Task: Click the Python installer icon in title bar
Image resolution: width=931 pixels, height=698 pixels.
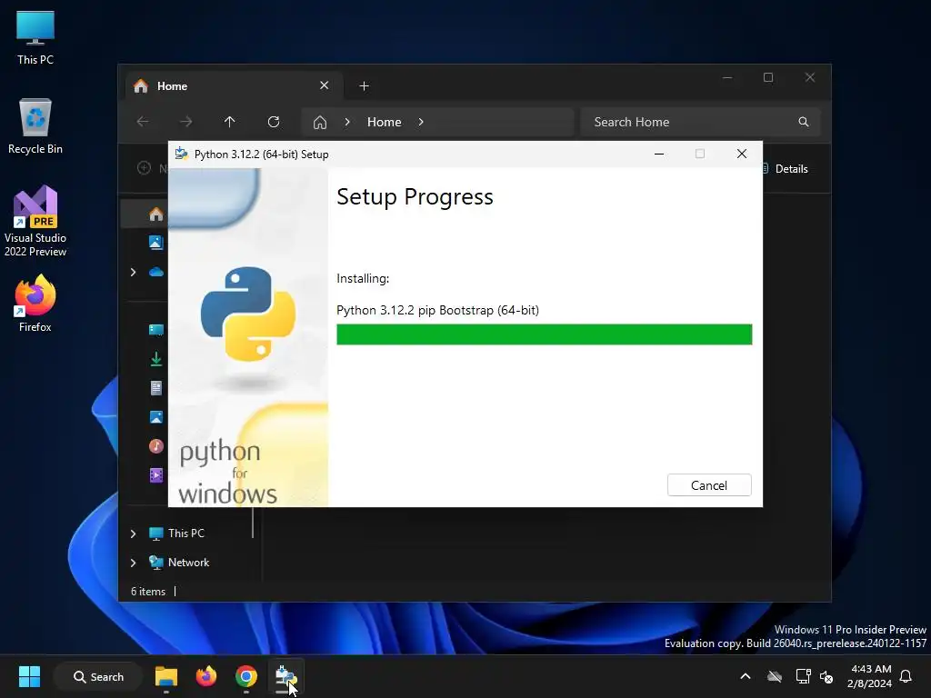Action: point(181,154)
